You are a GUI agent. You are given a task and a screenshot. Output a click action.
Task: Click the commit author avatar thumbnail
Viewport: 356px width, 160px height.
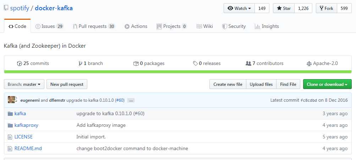tap(12, 100)
